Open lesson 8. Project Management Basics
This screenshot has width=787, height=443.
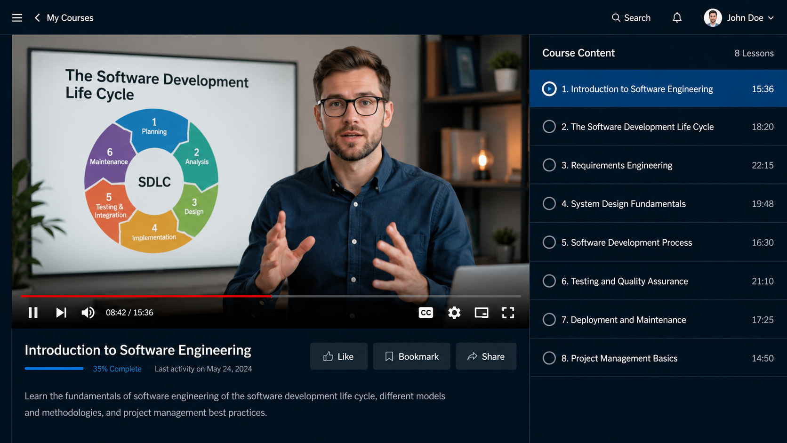tap(658, 358)
